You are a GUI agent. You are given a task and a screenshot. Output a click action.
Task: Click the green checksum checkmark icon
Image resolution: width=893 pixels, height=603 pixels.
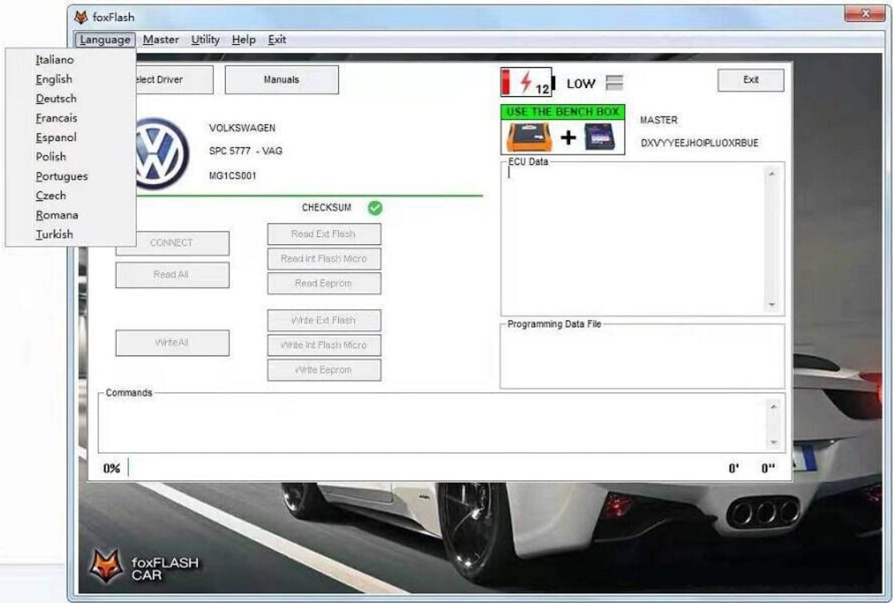click(375, 208)
